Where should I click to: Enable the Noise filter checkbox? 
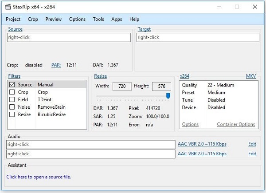[12, 107]
